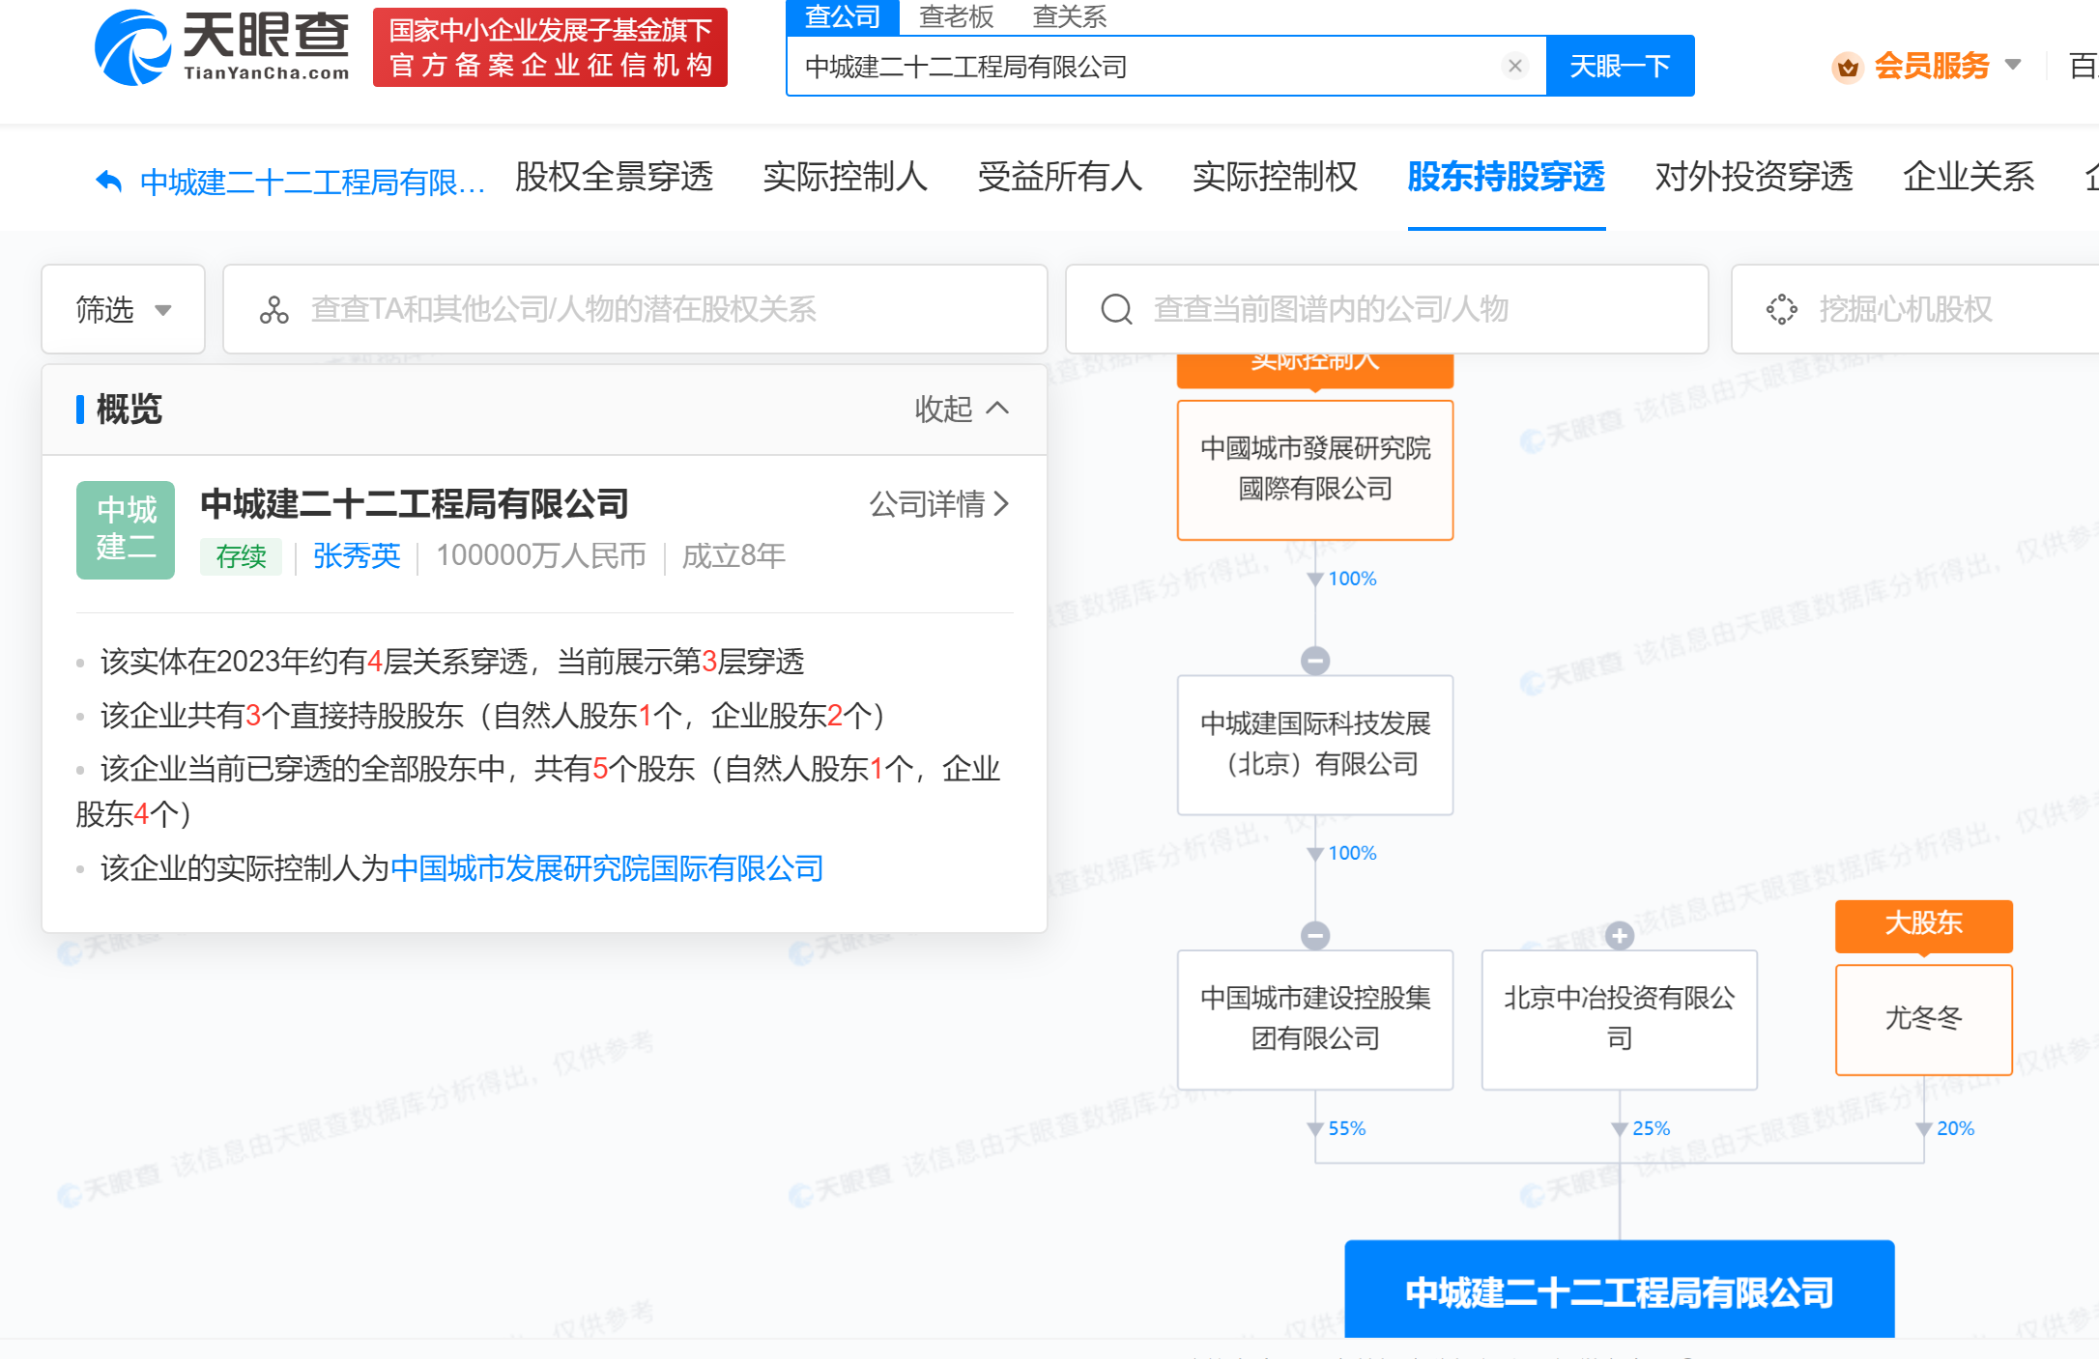Open the 股权全景穿透 tab

click(614, 176)
